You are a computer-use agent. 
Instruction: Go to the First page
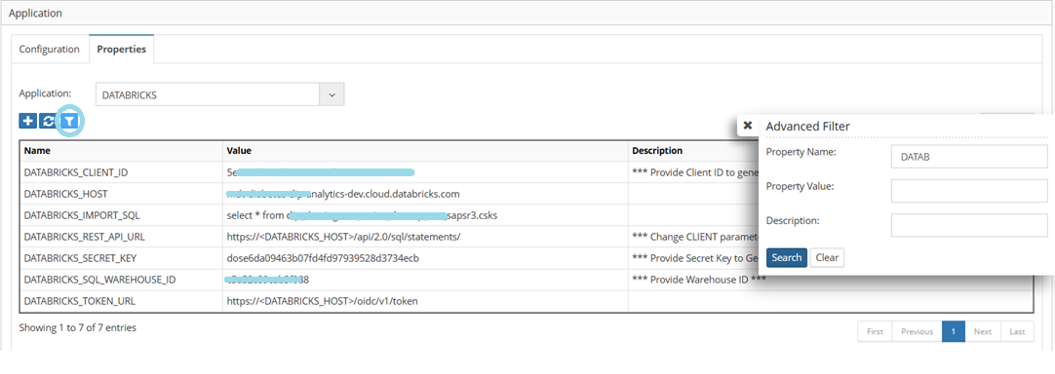[875, 331]
